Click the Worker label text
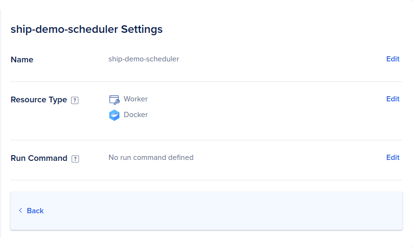 coord(136,99)
